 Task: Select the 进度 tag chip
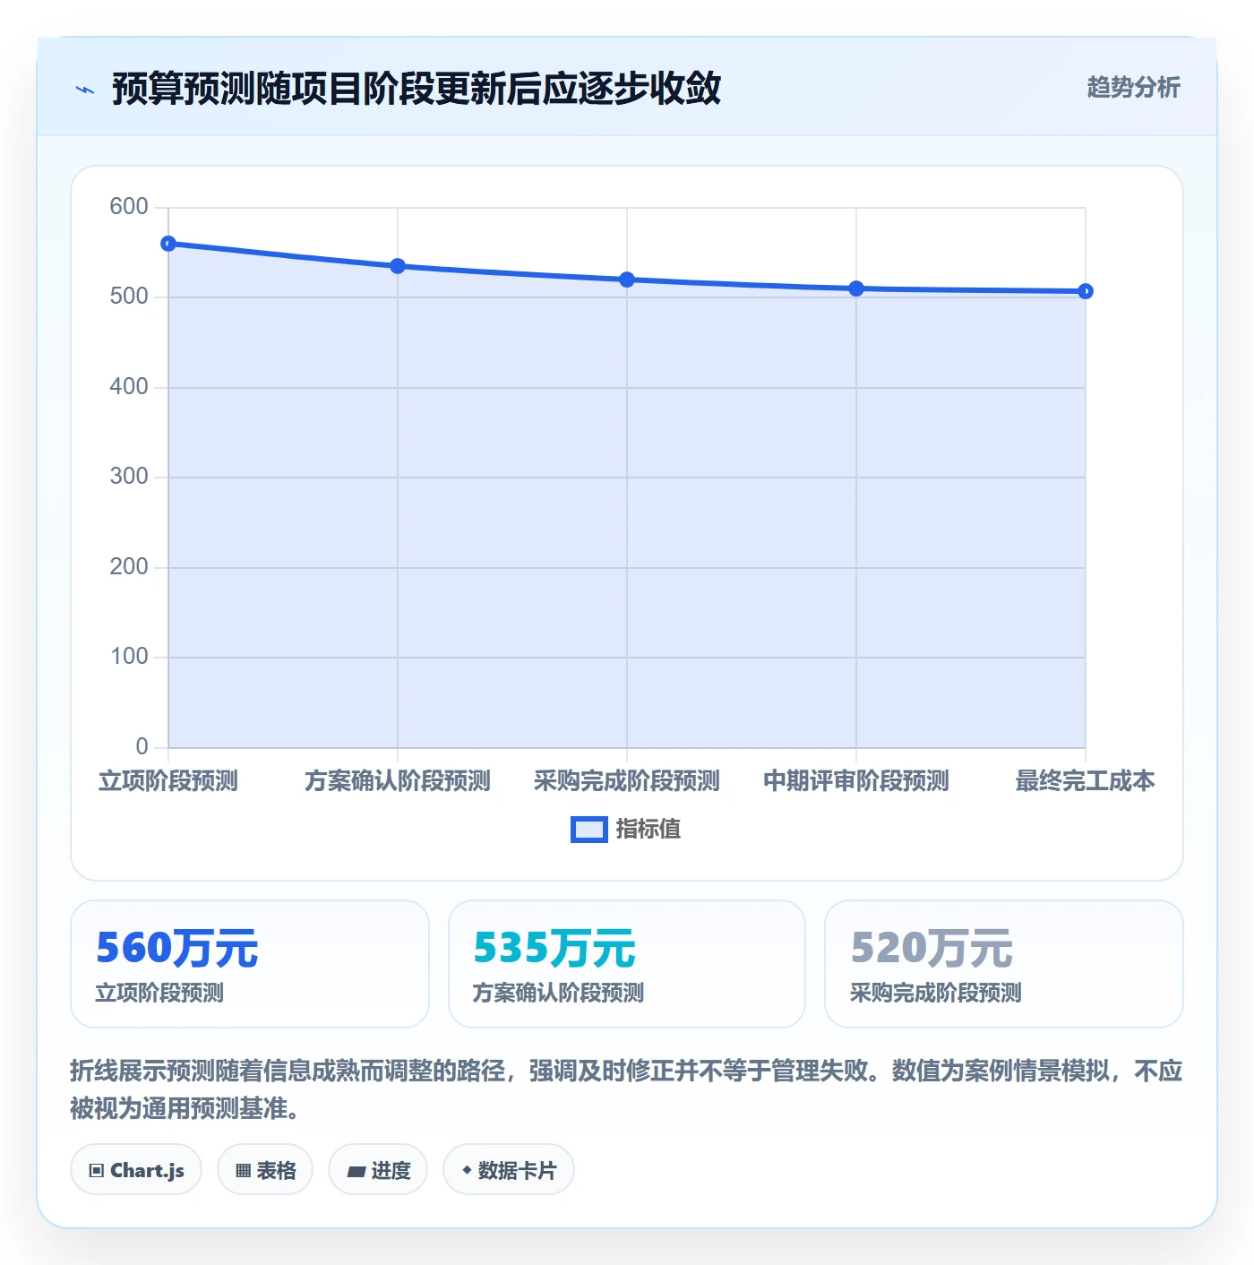(378, 1170)
